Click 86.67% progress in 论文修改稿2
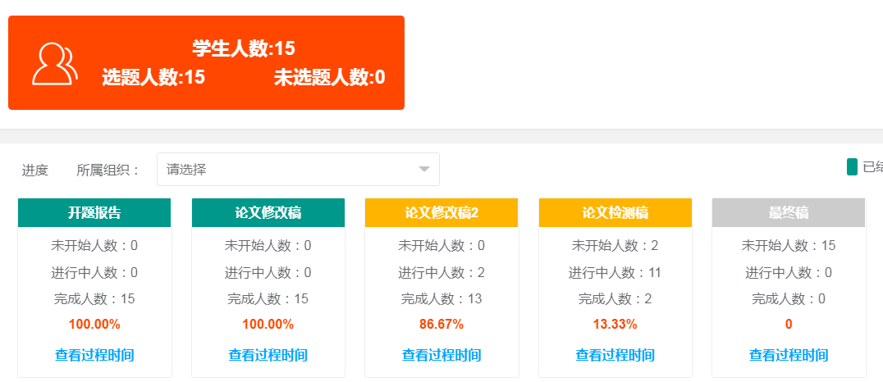 pos(441,324)
